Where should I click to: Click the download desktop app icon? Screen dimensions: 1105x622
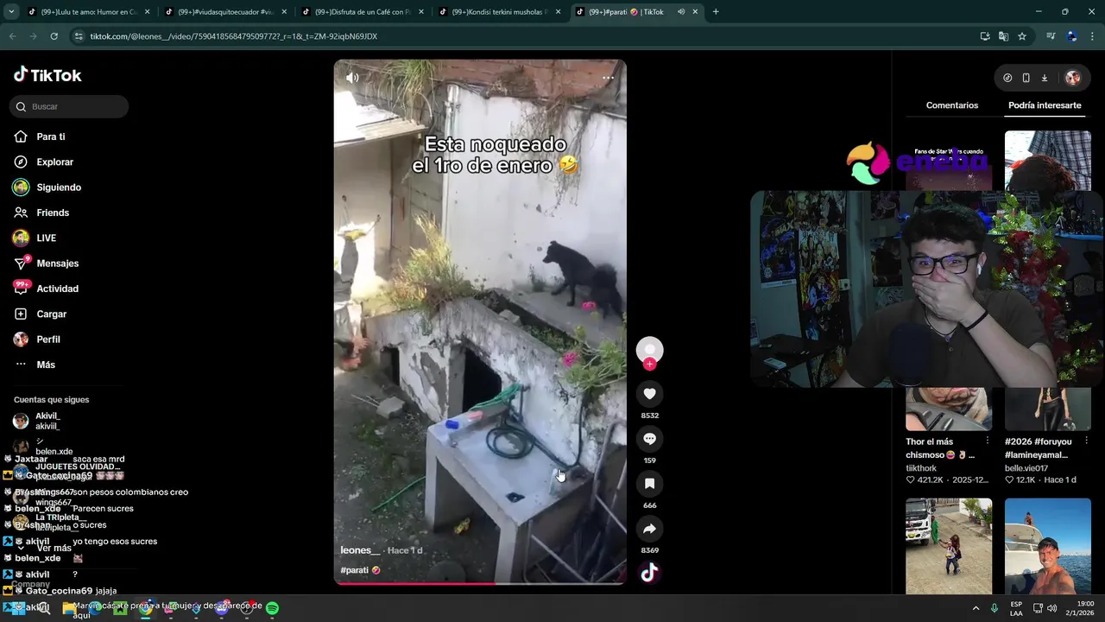click(x=1044, y=78)
